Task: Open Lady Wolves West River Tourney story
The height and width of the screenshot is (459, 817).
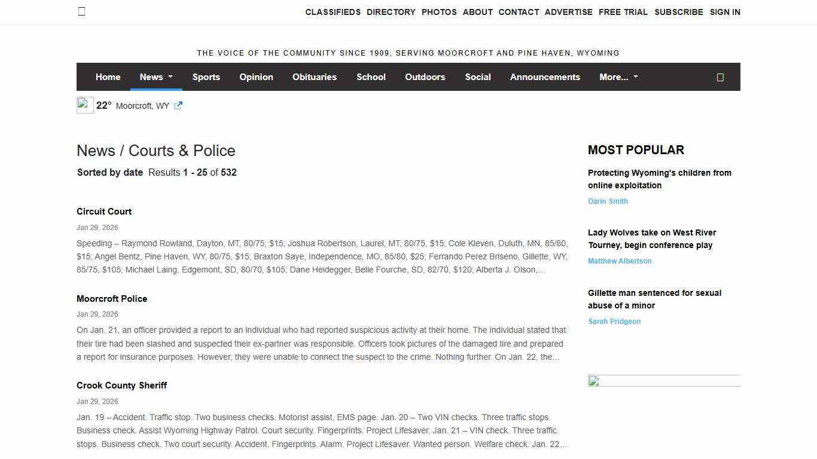Action: tap(651, 238)
